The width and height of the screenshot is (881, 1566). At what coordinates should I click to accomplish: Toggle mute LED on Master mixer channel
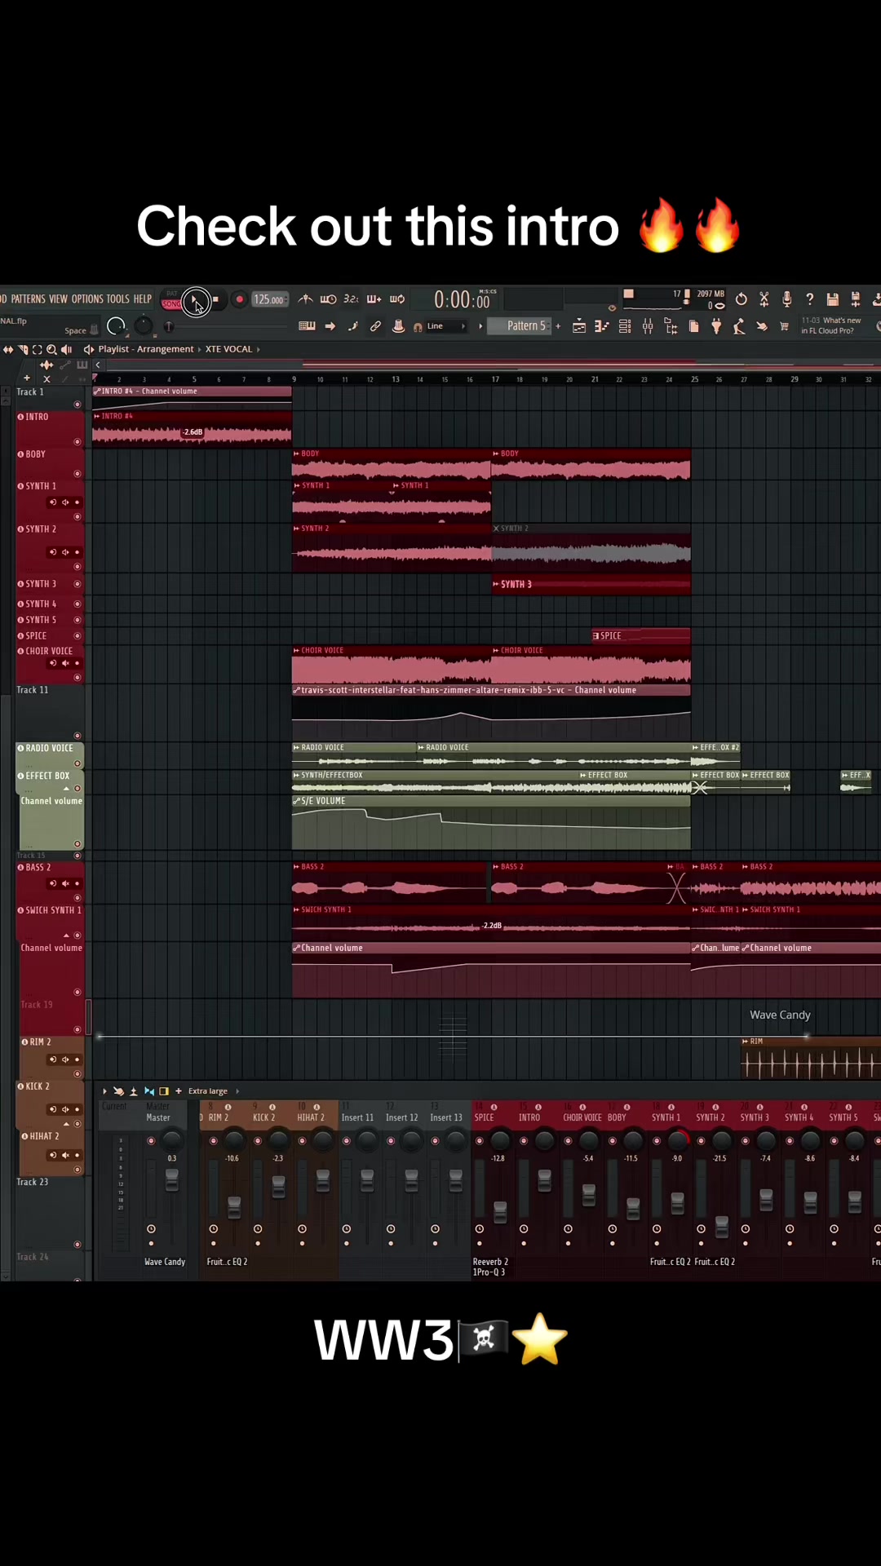[x=151, y=1141]
